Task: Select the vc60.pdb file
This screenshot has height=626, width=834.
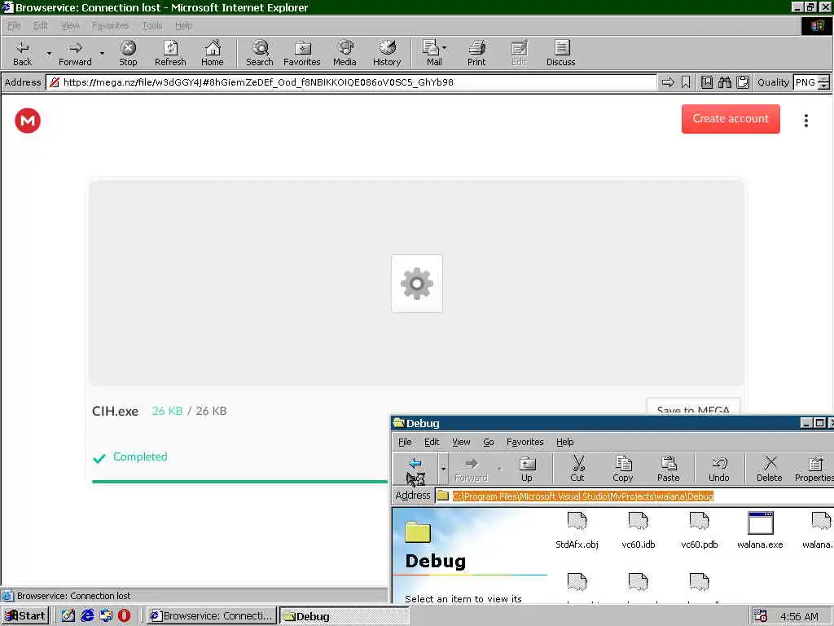Action: coord(700,530)
